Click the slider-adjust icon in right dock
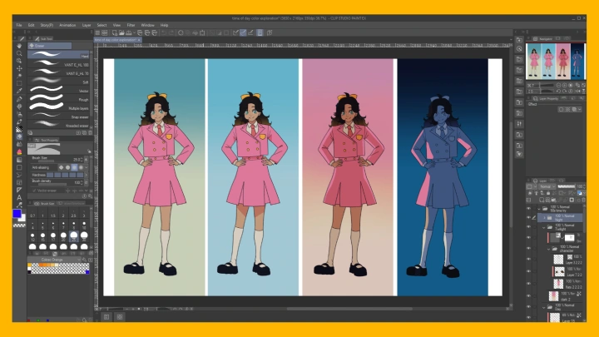The width and height of the screenshot is (599, 337). 519,124
